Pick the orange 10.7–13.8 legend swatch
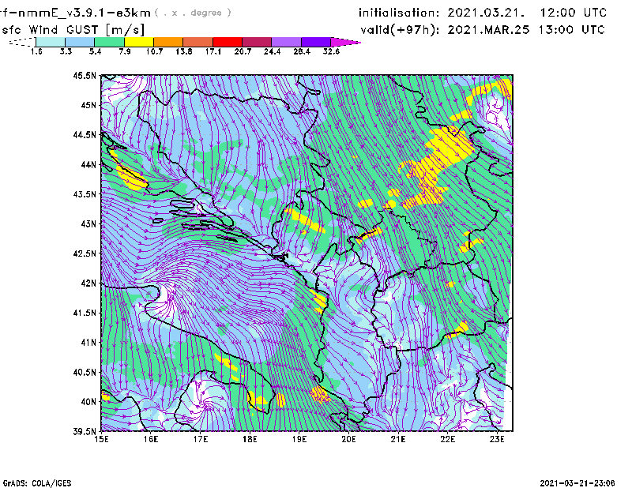The width and height of the screenshot is (632, 488). pos(168,42)
